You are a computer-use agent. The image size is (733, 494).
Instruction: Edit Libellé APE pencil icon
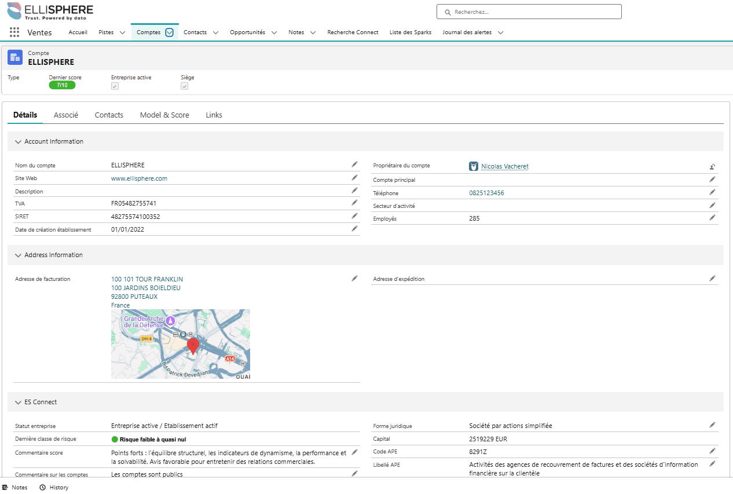pos(713,463)
